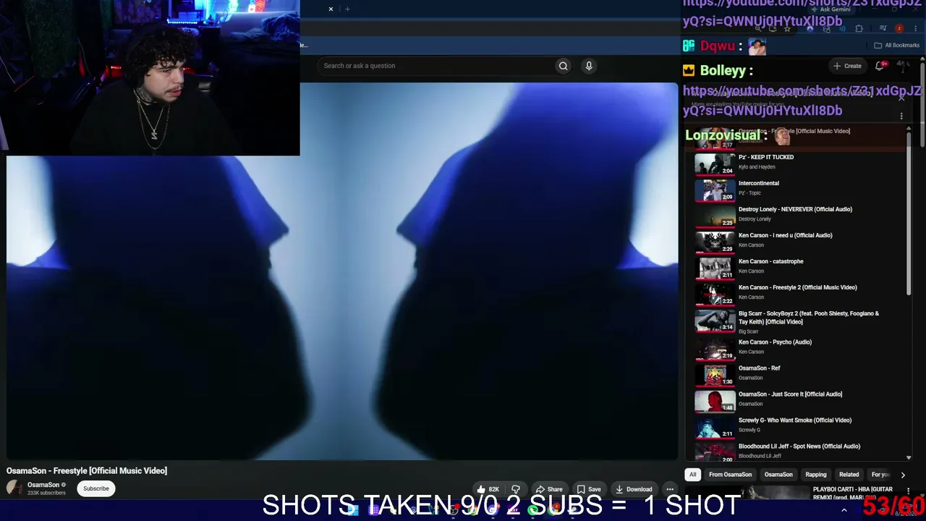Play Pz' - KEEP IT TUCKED from playlist

point(766,157)
